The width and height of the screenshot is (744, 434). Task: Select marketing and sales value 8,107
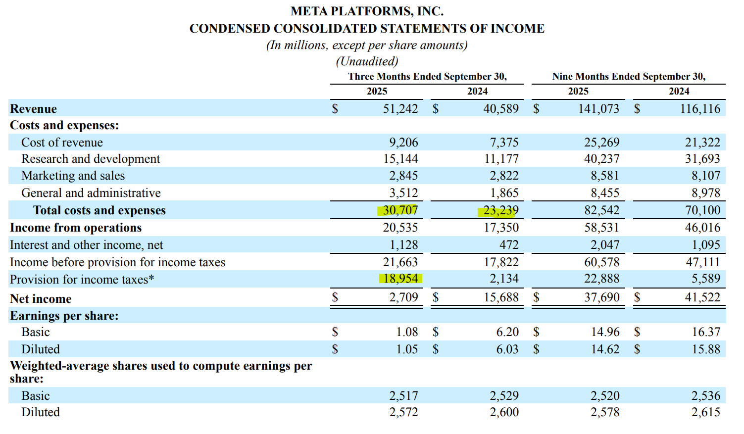click(x=706, y=176)
